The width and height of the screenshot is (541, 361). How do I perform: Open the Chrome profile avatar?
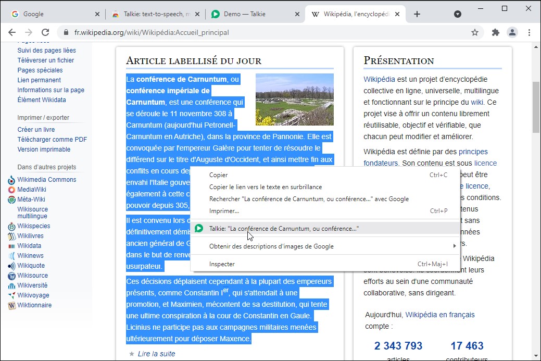(512, 32)
